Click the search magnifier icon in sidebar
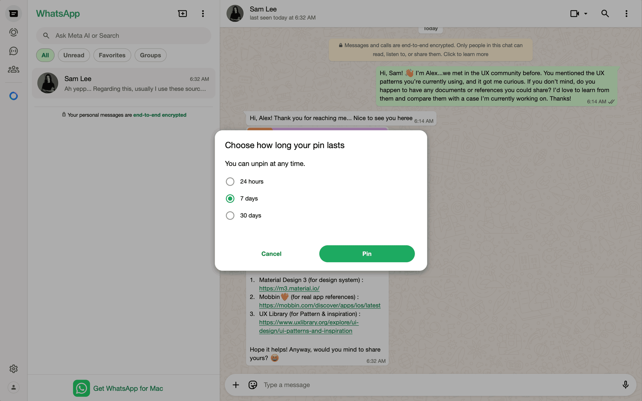This screenshot has height=401, width=642. click(46, 36)
